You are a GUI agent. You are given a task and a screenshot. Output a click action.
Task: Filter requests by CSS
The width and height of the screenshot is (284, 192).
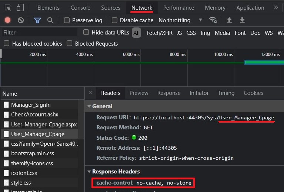(x=191, y=33)
